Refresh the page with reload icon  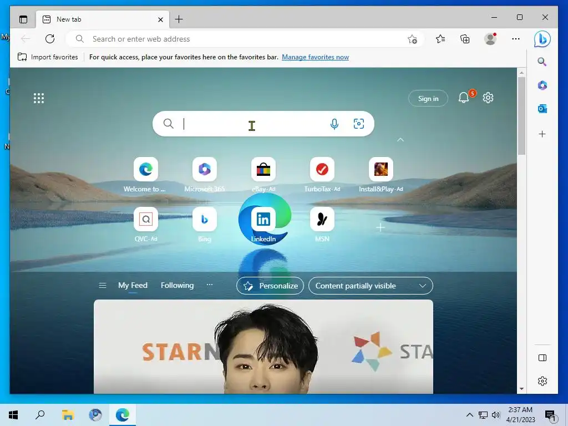click(50, 39)
